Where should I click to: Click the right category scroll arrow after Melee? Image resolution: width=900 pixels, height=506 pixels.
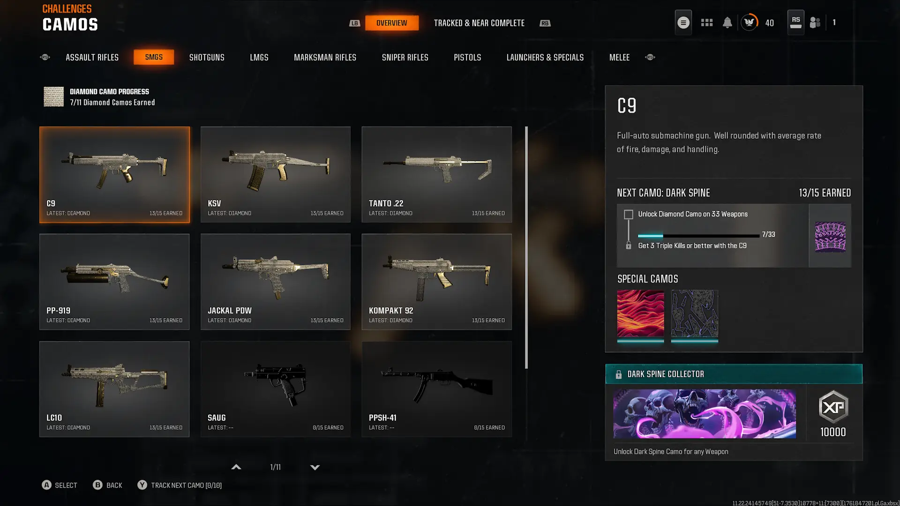[650, 57]
